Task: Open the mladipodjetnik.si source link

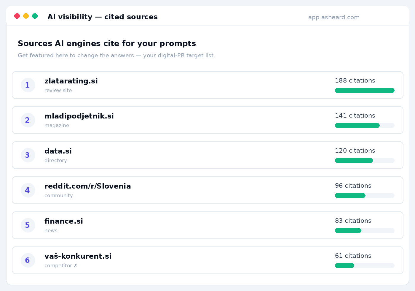Action: (x=79, y=116)
